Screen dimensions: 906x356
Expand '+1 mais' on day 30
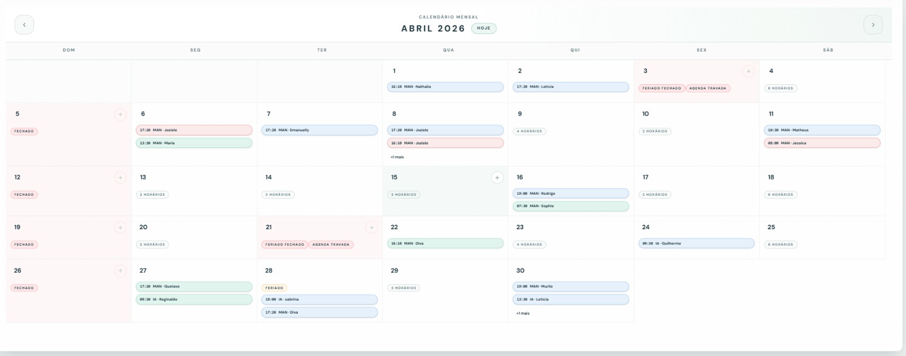coord(523,313)
